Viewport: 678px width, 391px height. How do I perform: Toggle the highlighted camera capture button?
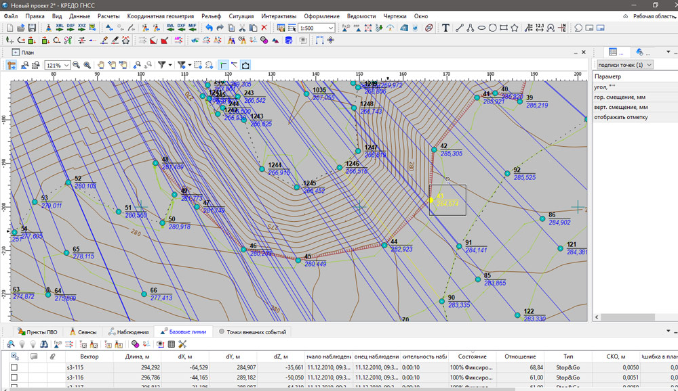[245, 65]
